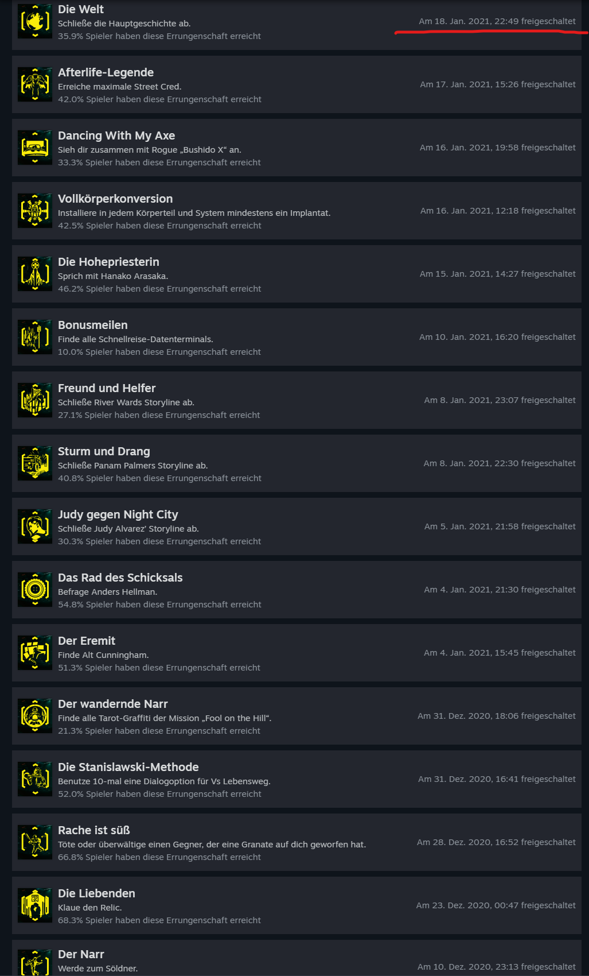Select the Die Hohepriesterin icon
Viewport: 589px width, 976px height.
click(35, 274)
